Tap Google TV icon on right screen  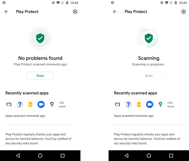click(117, 104)
